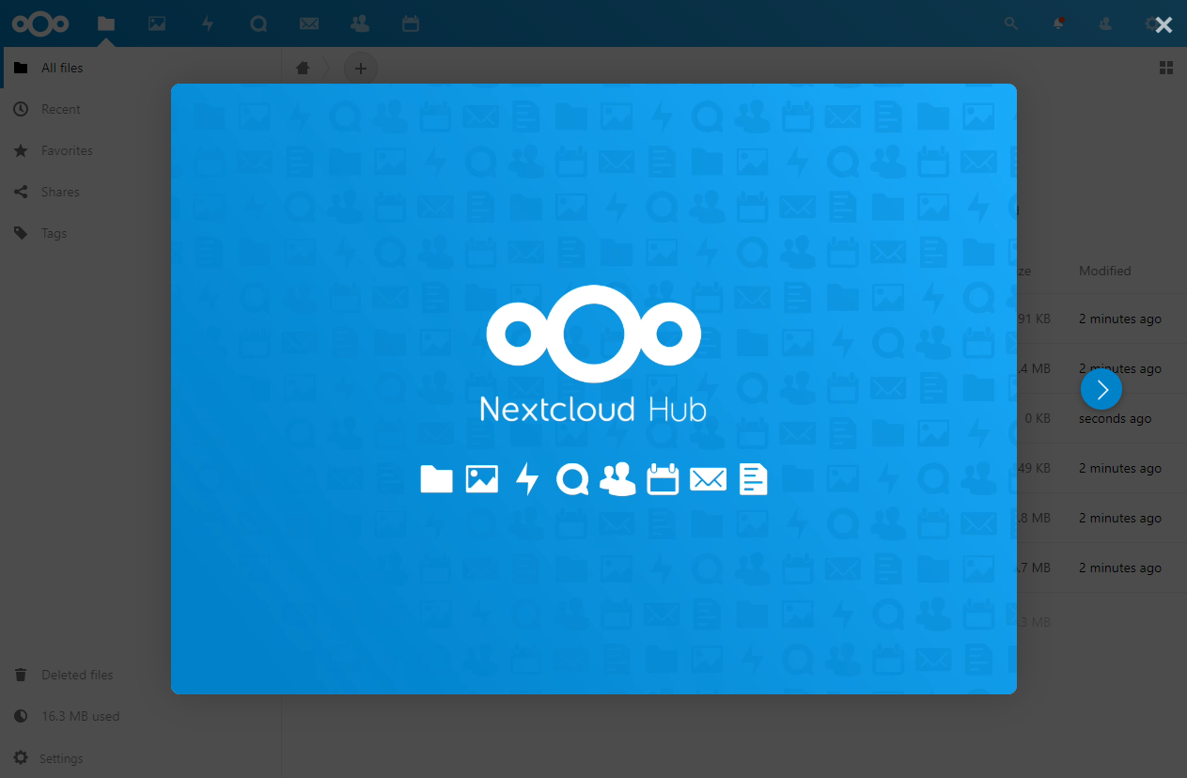Open Recent in the sidebar
This screenshot has width=1187, height=778.
[x=141, y=109]
